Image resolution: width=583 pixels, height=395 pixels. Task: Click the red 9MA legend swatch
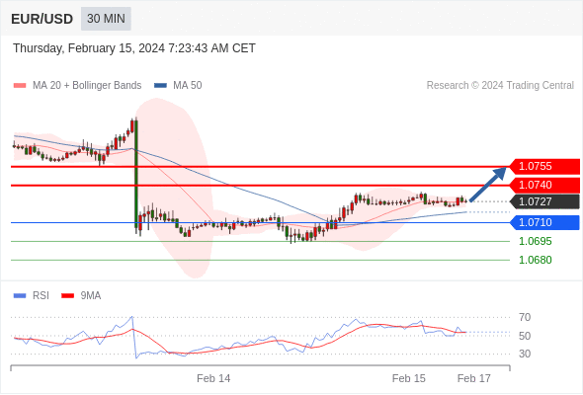click(x=67, y=296)
